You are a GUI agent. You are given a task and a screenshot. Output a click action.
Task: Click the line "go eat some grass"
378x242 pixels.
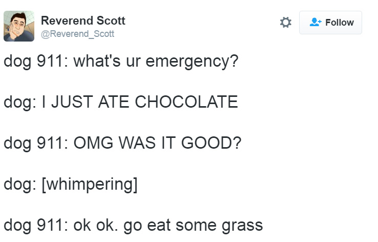coord(193,226)
